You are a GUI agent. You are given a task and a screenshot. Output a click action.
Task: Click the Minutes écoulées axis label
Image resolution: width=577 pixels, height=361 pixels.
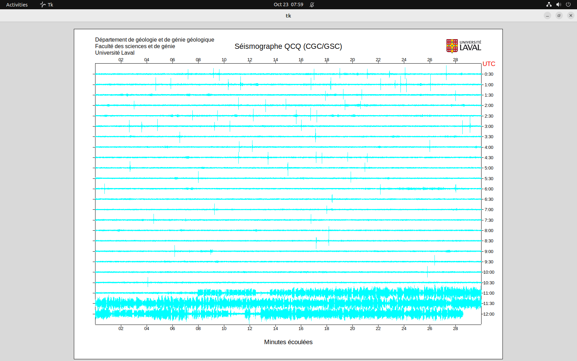[288, 342]
